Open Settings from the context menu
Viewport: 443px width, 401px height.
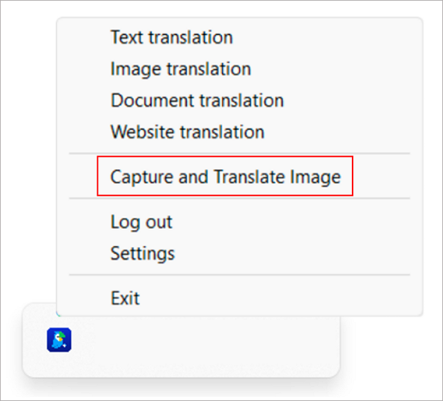[x=142, y=253]
